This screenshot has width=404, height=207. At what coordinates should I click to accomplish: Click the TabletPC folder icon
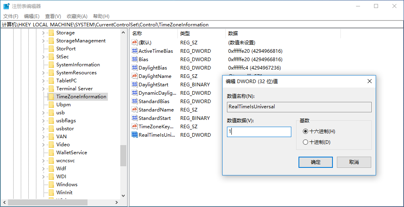51,81
